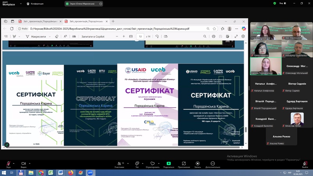Select the PDF highlight tool

(x=14, y=36)
